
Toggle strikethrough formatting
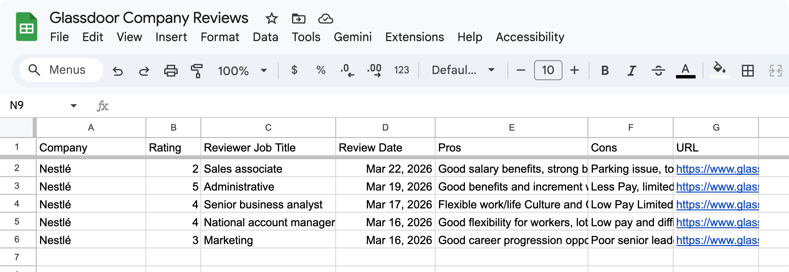coord(658,70)
